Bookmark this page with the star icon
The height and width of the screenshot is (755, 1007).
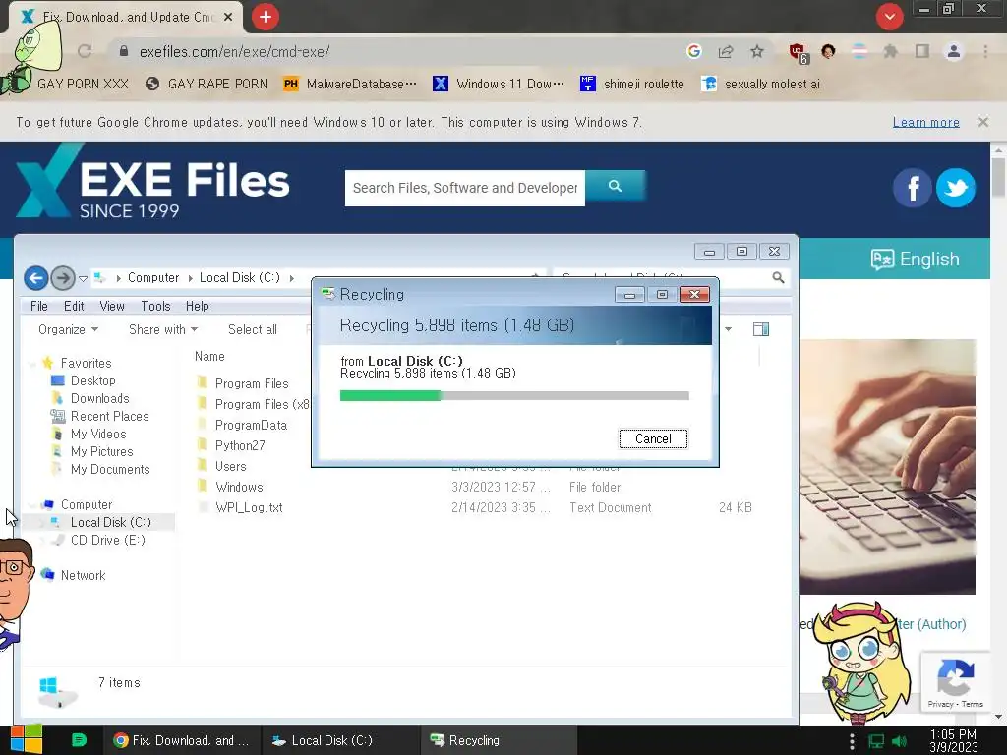[757, 51]
